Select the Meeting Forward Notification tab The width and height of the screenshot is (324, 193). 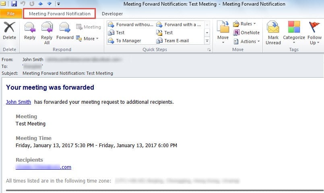pos(60,14)
